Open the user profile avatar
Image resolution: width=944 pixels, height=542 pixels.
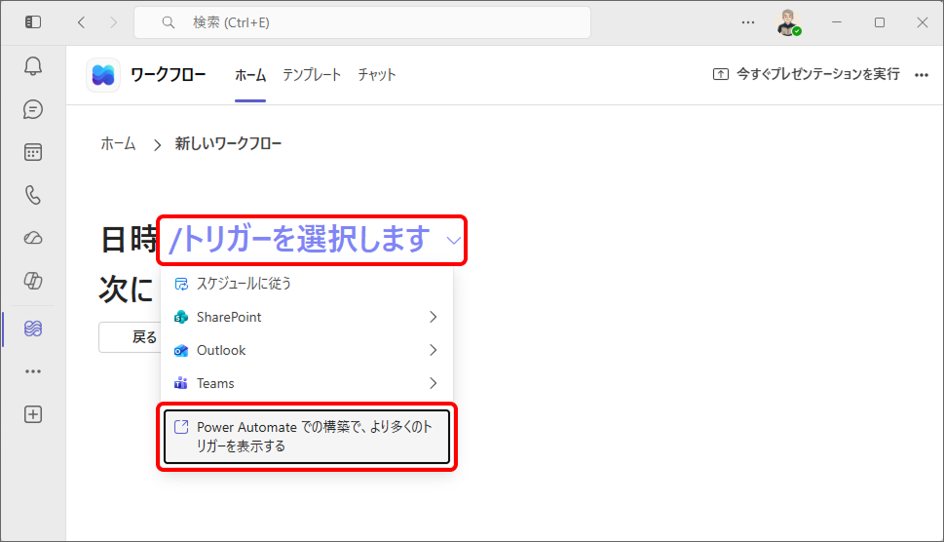point(788,22)
